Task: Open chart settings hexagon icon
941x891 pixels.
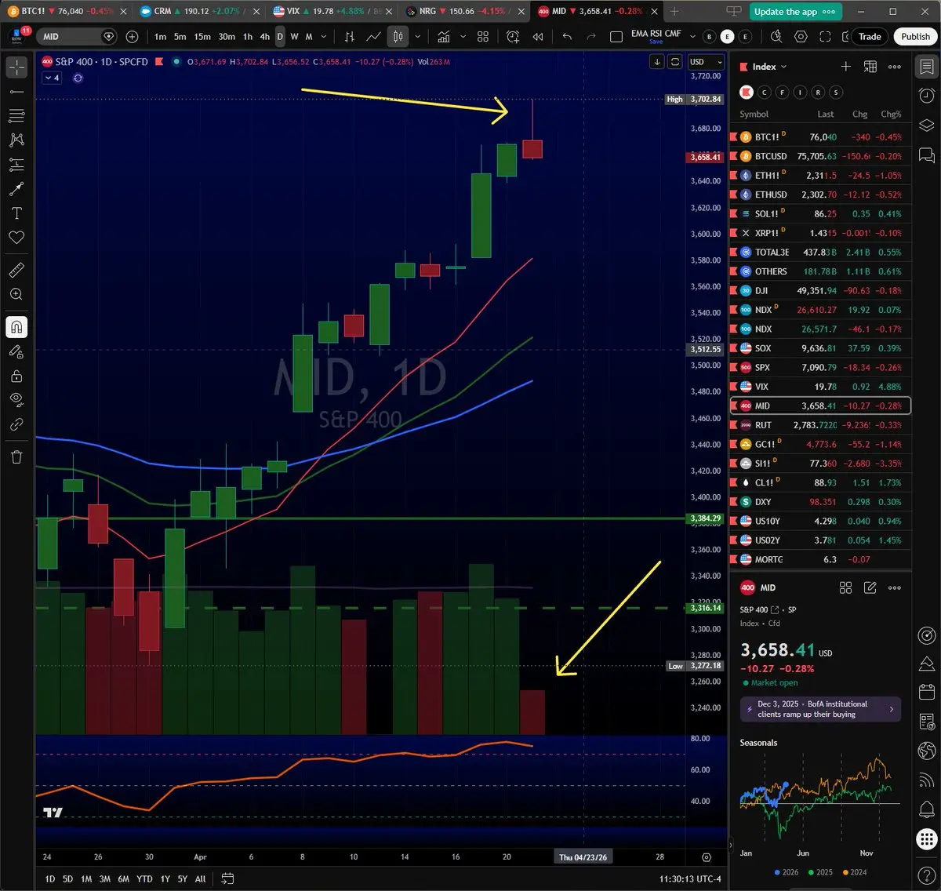Action: tap(801, 37)
